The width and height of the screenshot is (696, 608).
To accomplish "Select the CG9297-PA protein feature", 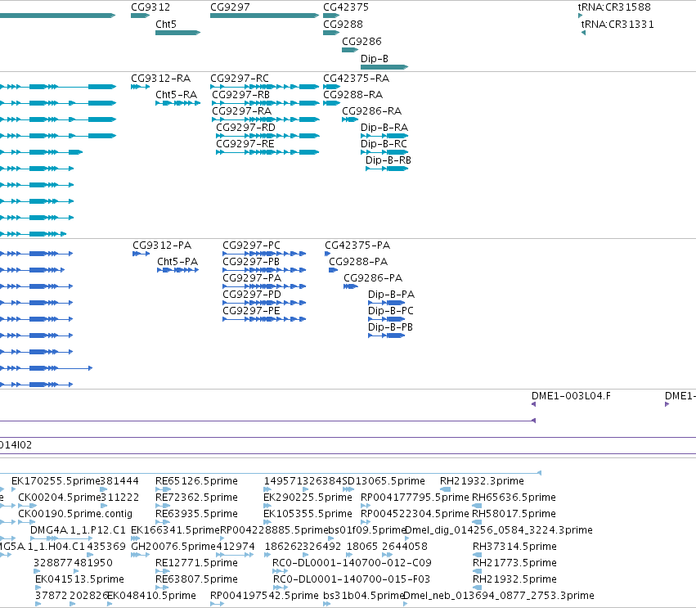I will coord(264,286).
